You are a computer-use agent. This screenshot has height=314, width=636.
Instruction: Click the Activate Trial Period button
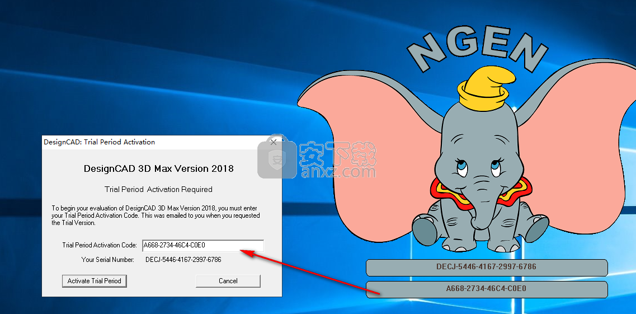point(95,281)
